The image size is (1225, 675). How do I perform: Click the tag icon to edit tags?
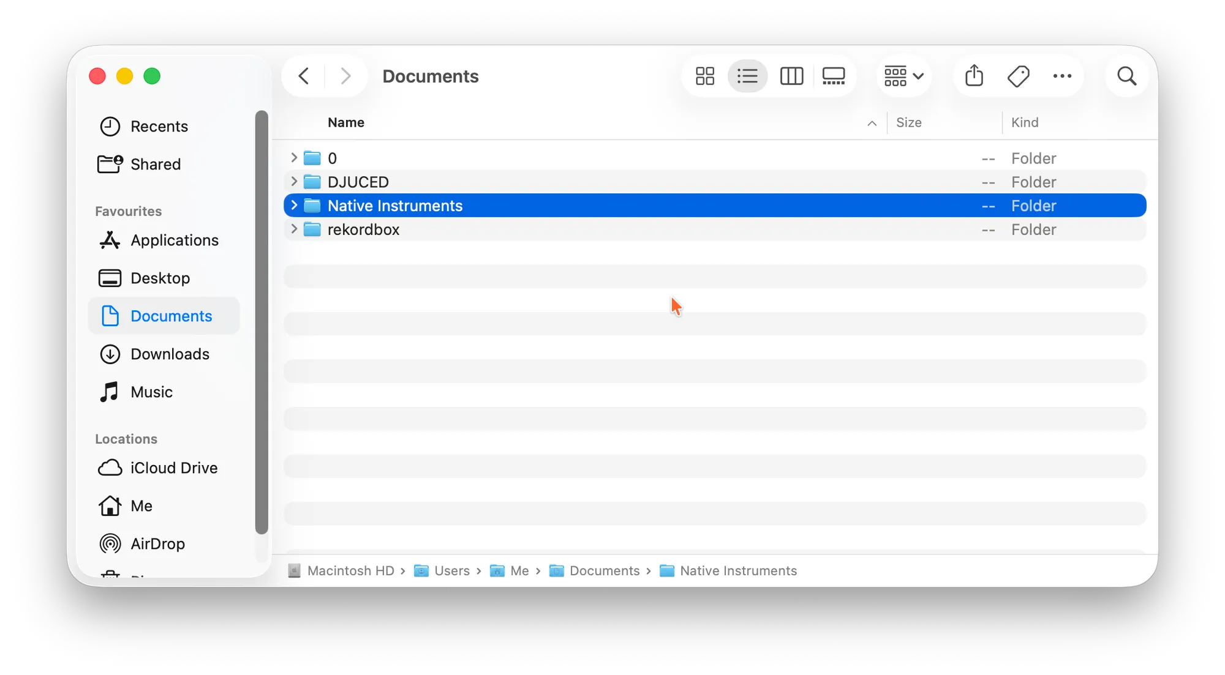(x=1019, y=76)
